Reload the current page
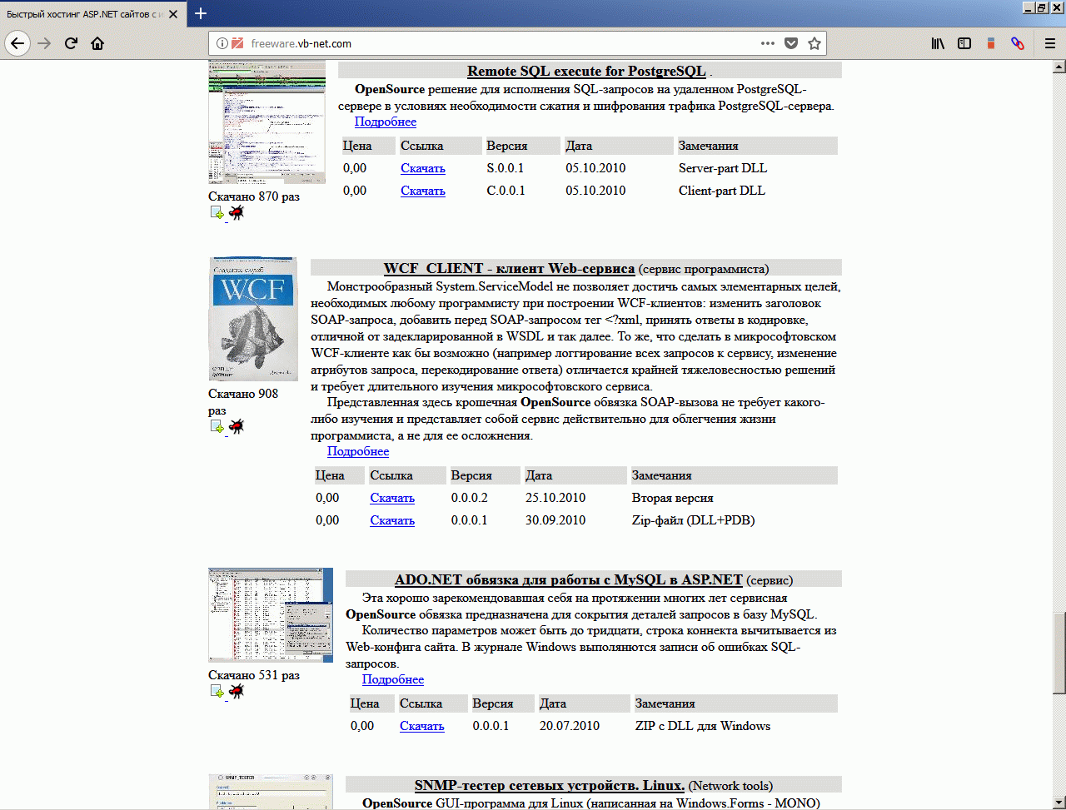The image size is (1066, 810). [71, 43]
